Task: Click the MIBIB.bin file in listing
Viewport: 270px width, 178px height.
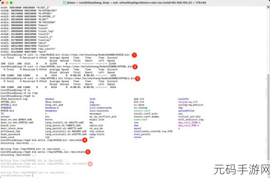Action: 7,111
